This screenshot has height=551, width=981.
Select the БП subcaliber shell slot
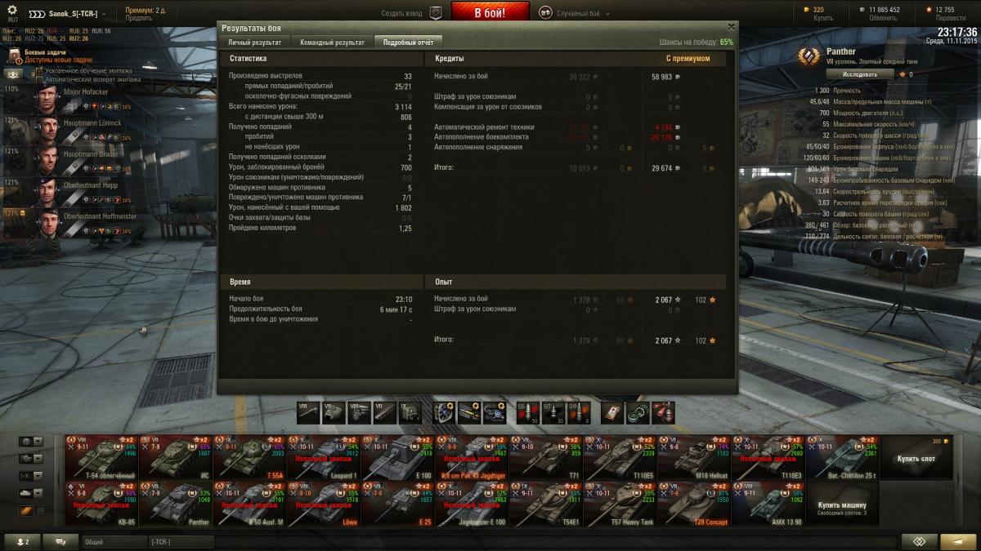tap(553, 412)
